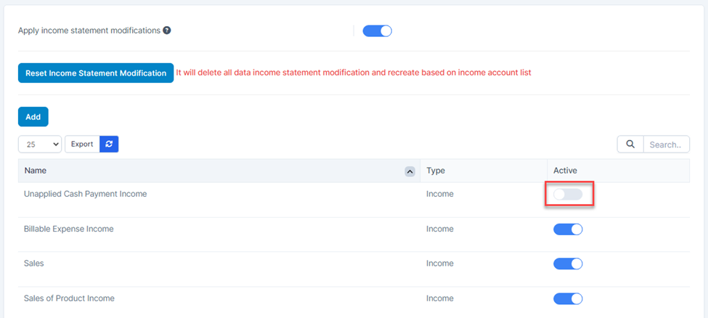Select the Unapplied Cash Payment Income row name
Viewport: 708px width, 318px height.
click(x=85, y=194)
